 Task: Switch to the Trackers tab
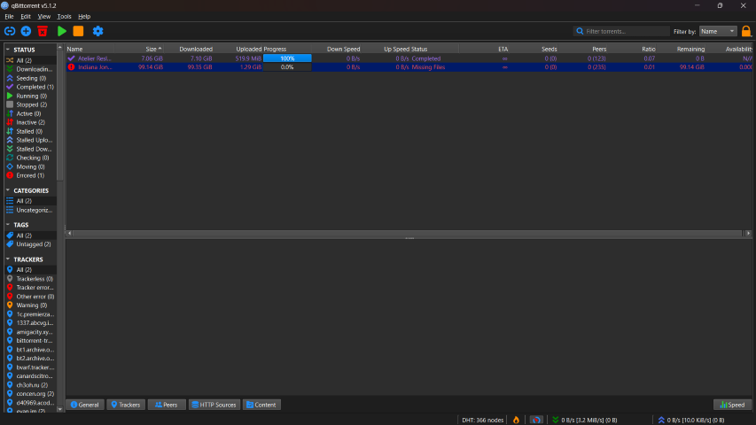tap(126, 405)
